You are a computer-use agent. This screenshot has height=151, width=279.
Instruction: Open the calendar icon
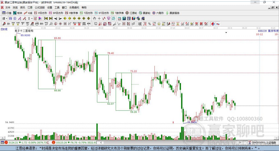click(119, 19)
